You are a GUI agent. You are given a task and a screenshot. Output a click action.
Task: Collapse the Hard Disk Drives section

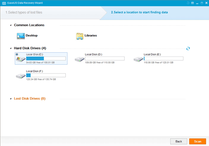coord(11,48)
